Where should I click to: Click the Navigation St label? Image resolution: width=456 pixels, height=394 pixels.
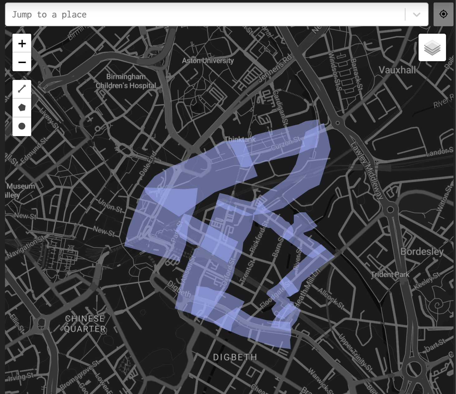click(26, 247)
